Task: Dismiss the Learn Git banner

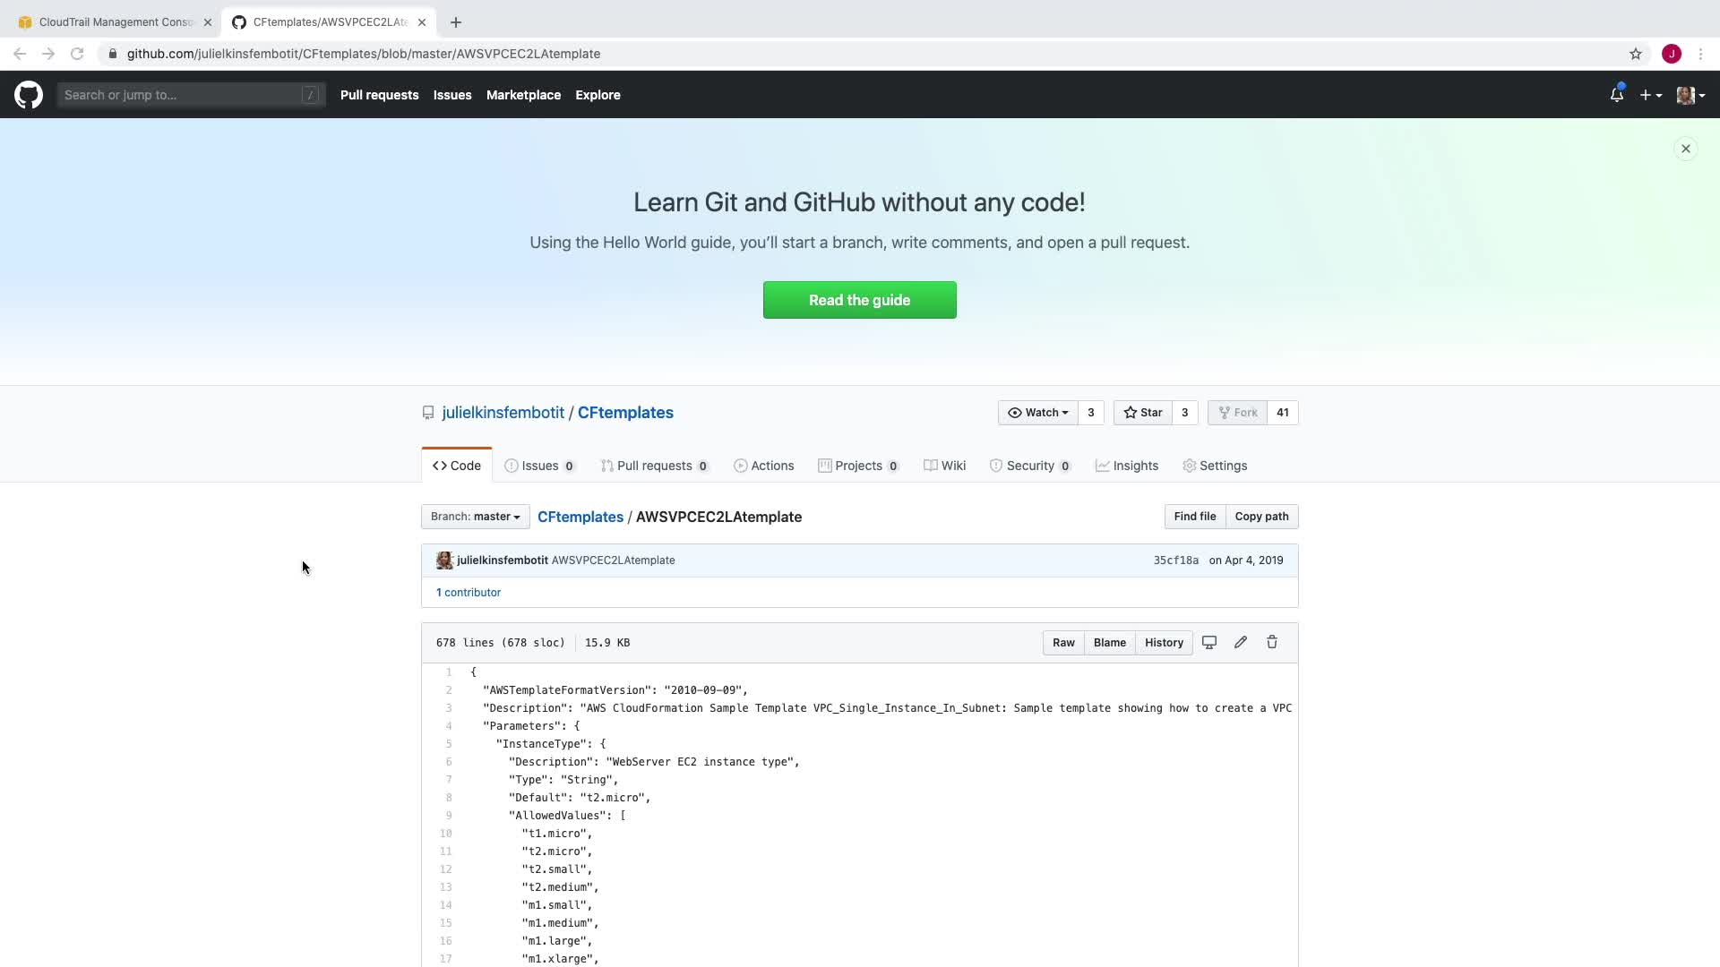Action: point(1686,149)
